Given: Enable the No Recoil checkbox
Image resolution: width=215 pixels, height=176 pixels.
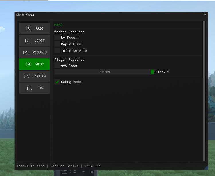Looking at the screenshot, I should pyautogui.click(x=57, y=38).
